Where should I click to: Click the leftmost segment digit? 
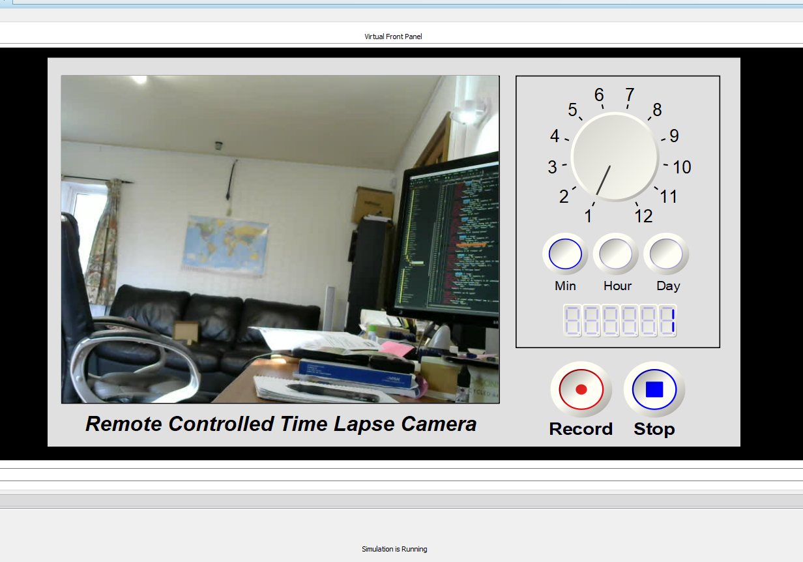(571, 320)
